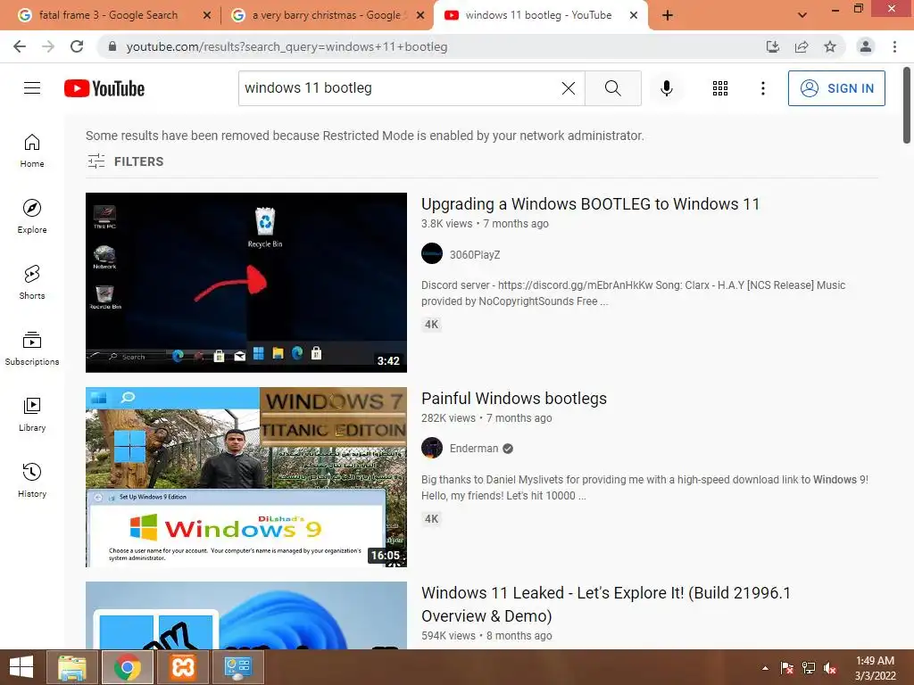Switch to fatal frame 3 tab
The image size is (914, 685).
(x=108, y=15)
